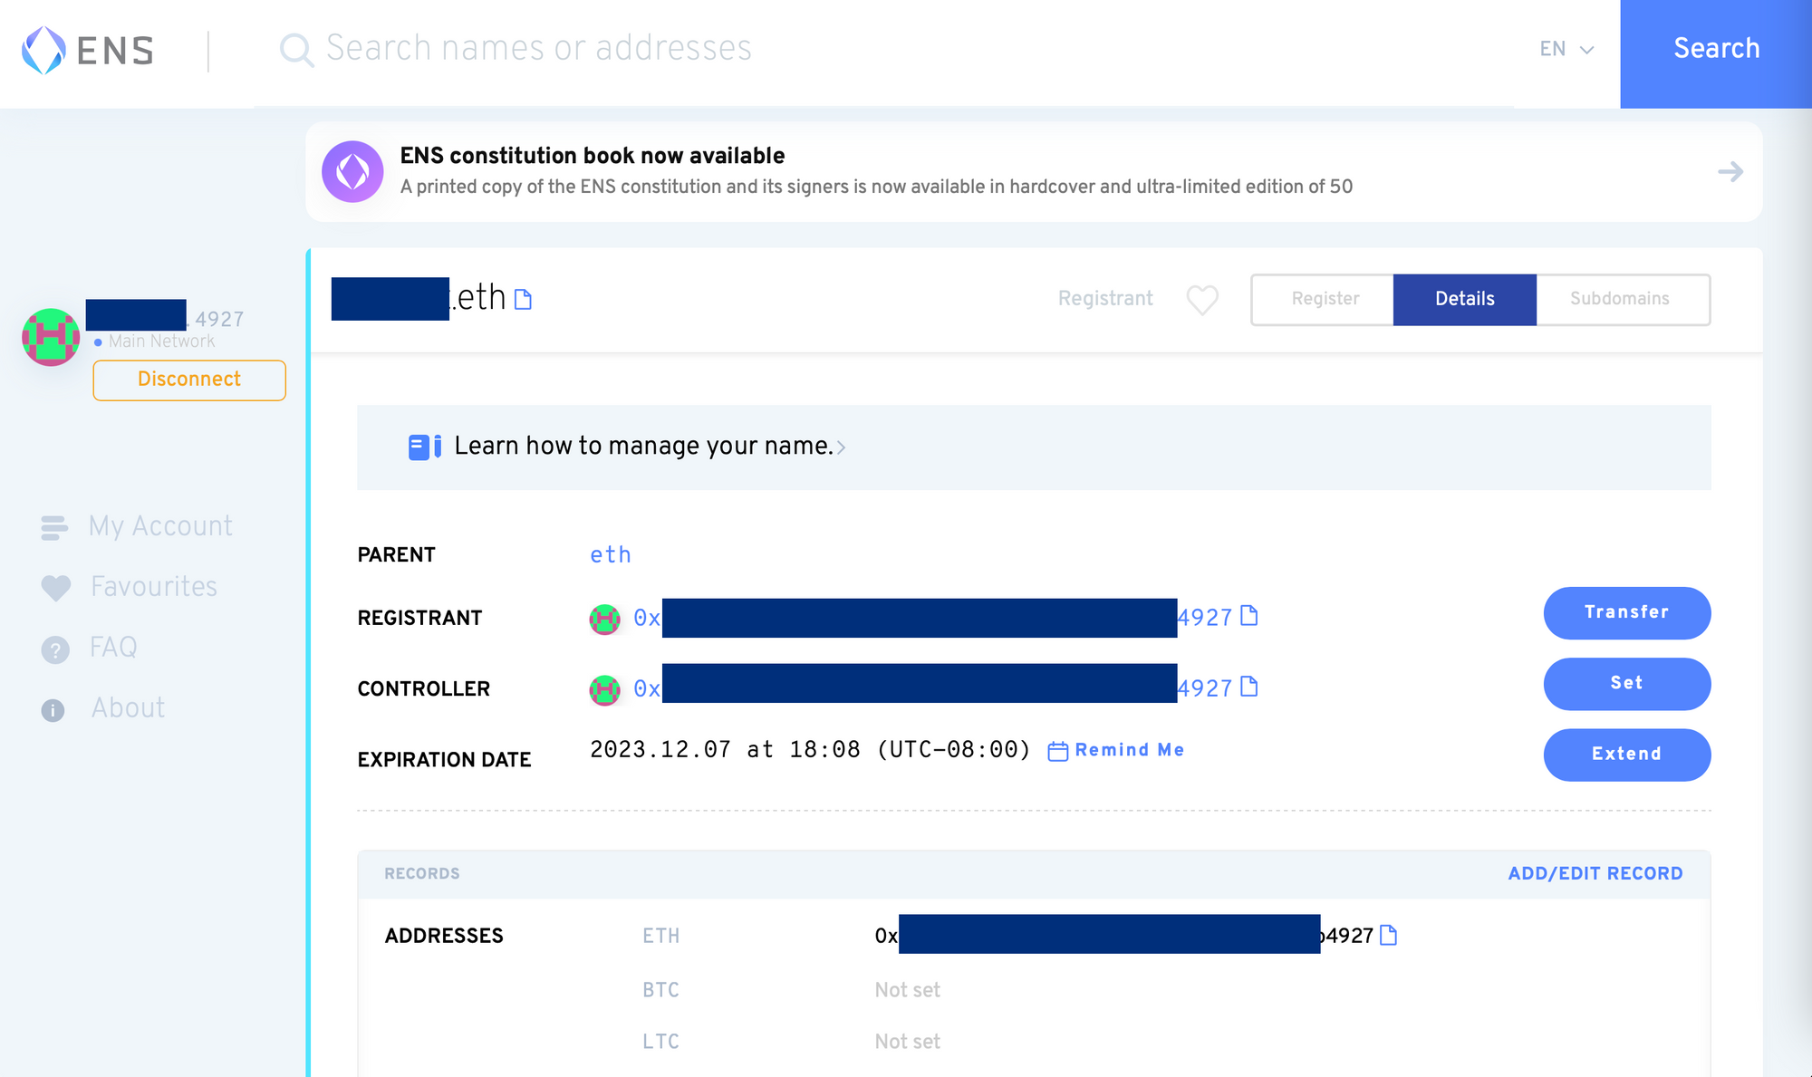Toggle the favourite heart for this name
1812x1077 pixels.
pos(1202,299)
